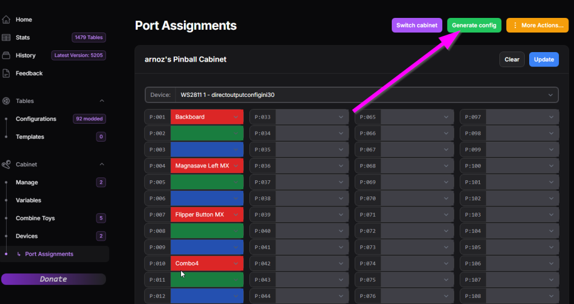Viewport: 574px width, 304px height.
Task: Click the Stats table icon
Action: point(6,38)
